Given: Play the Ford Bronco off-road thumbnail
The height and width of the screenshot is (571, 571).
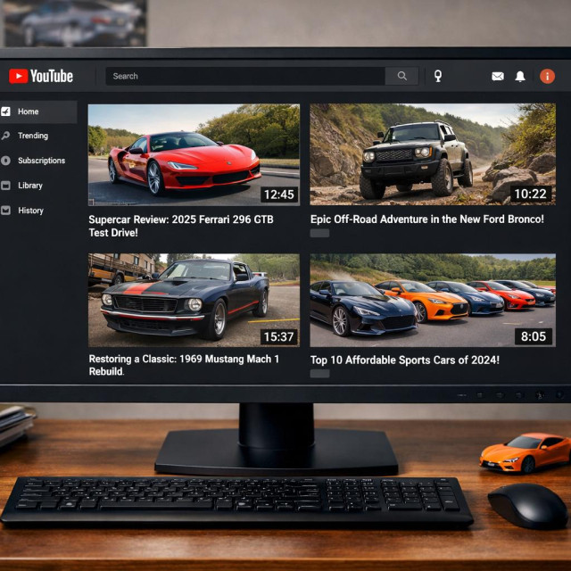Looking at the screenshot, I should point(433,154).
